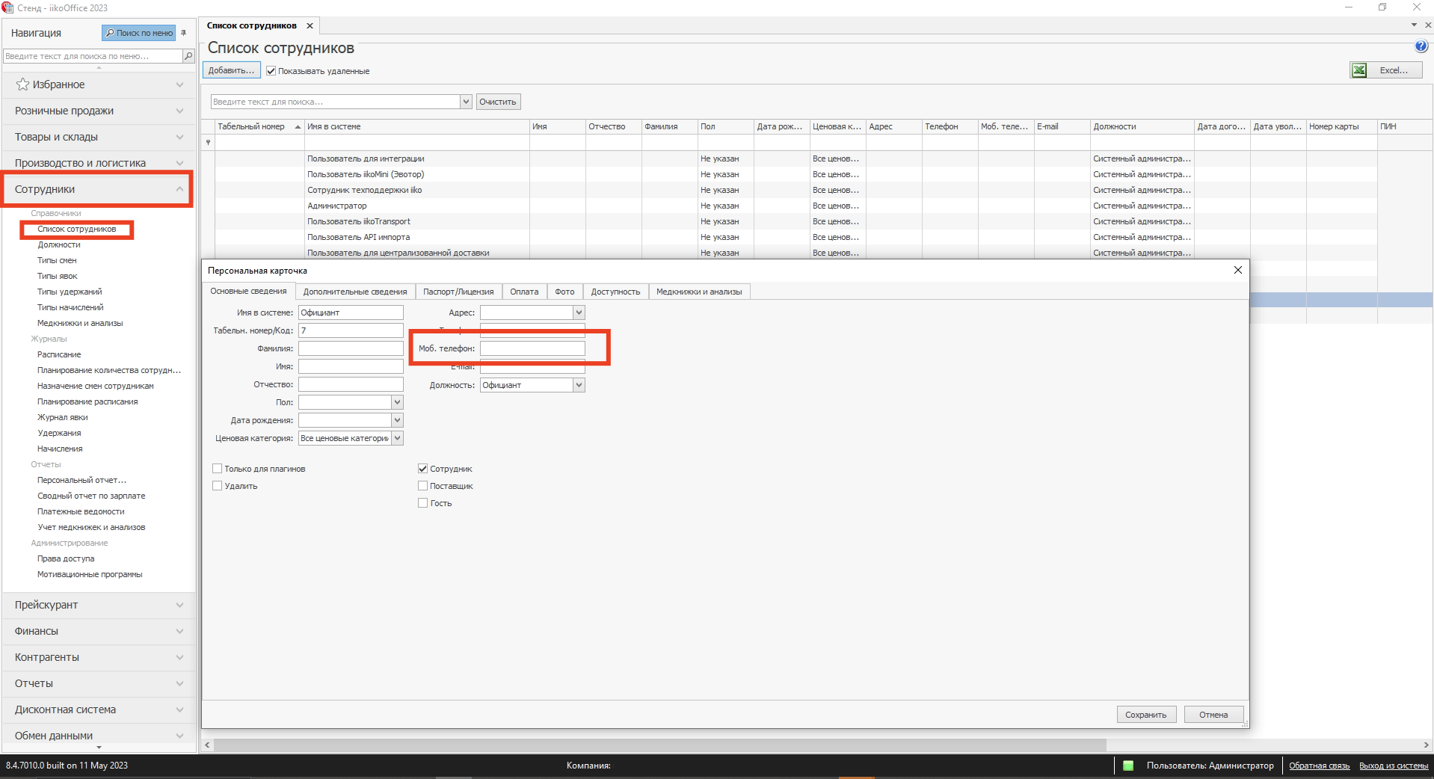Screen dimensions: 1434x779
Task: Check the Поставщик checkbox
Action: click(423, 486)
